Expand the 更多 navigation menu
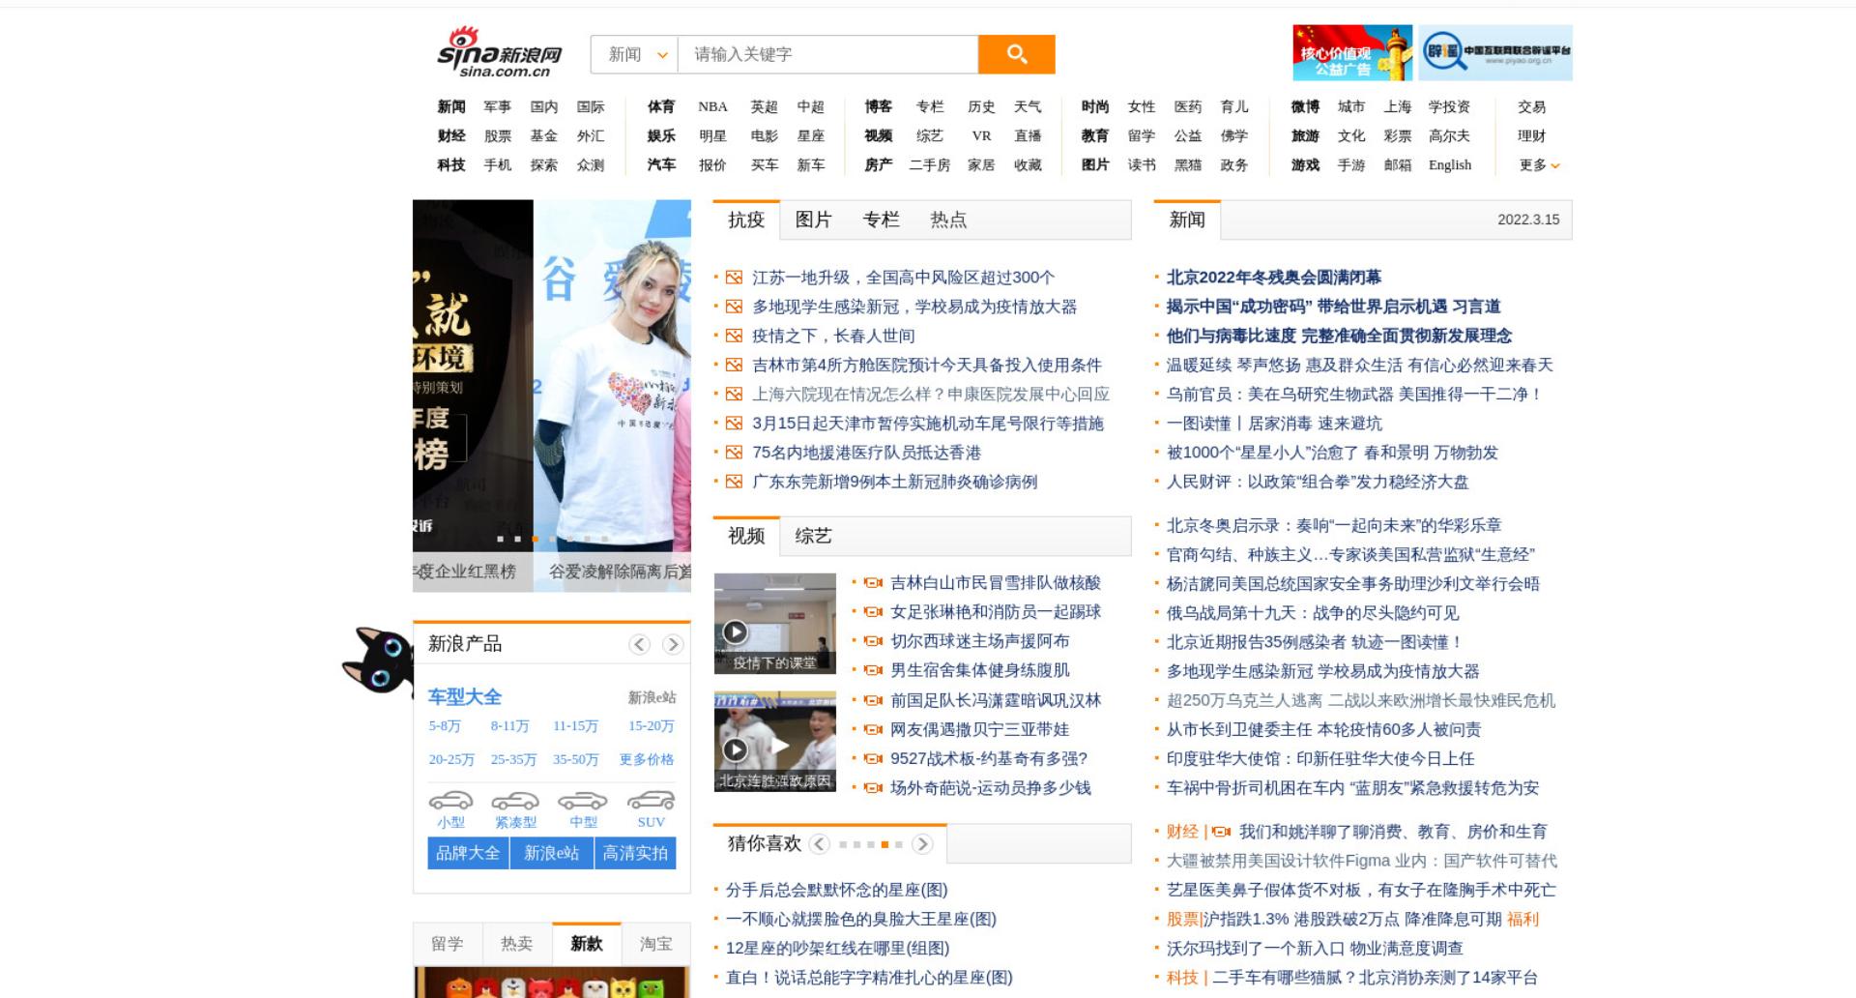Viewport: 1856px width, 998px height. [1539, 165]
